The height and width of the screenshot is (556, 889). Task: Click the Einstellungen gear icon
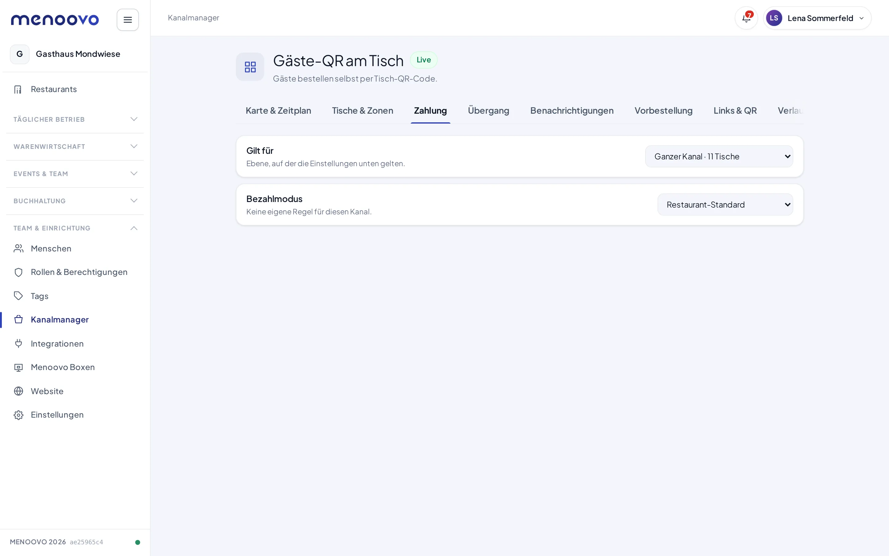[19, 415]
